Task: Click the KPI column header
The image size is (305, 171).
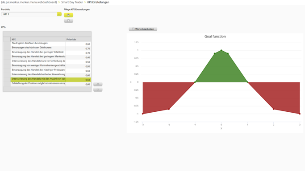Action: 38,39
